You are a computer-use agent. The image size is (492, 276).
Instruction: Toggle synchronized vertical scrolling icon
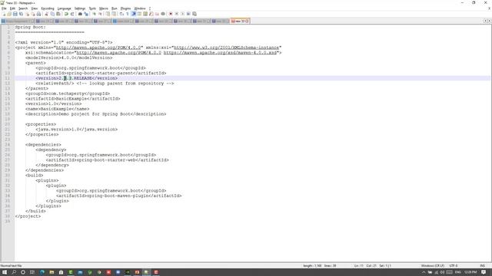coord(108,14)
